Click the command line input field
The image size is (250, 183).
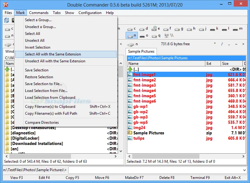[x=155, y=170]
